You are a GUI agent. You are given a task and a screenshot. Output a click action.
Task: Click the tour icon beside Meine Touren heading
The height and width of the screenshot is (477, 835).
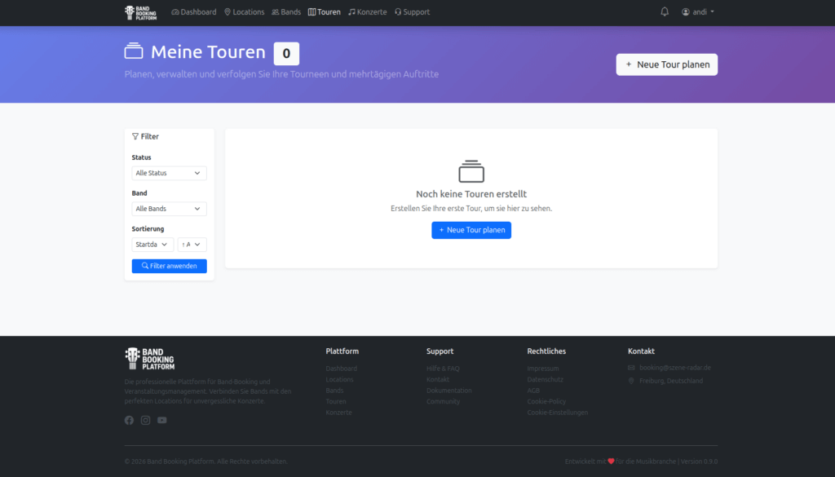[134, 52]
